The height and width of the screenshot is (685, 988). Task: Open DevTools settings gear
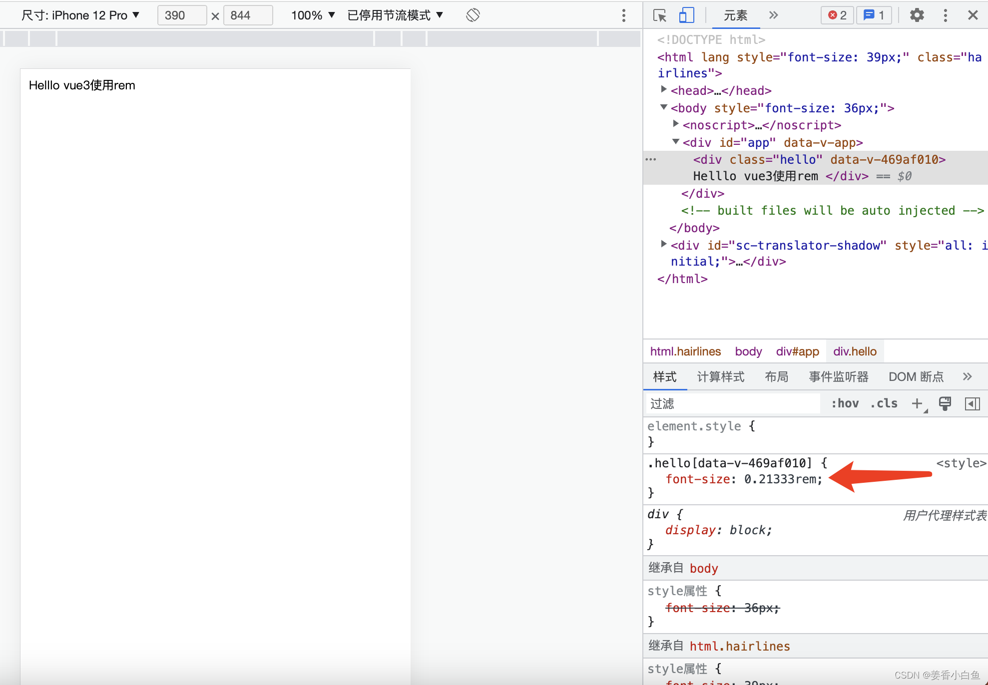pyautogui.click(x=917, y=15)
